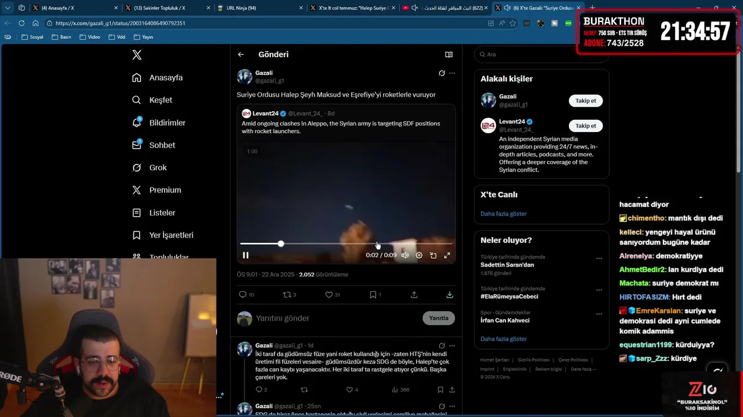Like the post with 31 likes
Screen dimensions: 743x417
coord(333,295)
